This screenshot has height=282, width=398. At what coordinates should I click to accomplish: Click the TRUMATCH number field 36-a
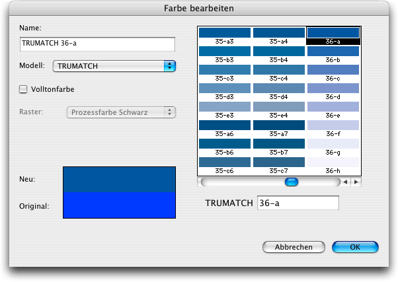[x=298, y=203]
